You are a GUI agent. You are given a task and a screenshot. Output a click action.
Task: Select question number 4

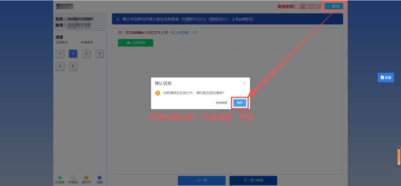tap(99, 53)
